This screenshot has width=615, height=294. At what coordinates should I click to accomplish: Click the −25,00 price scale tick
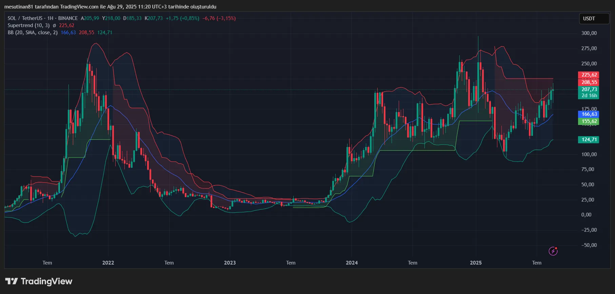(589, 230)
